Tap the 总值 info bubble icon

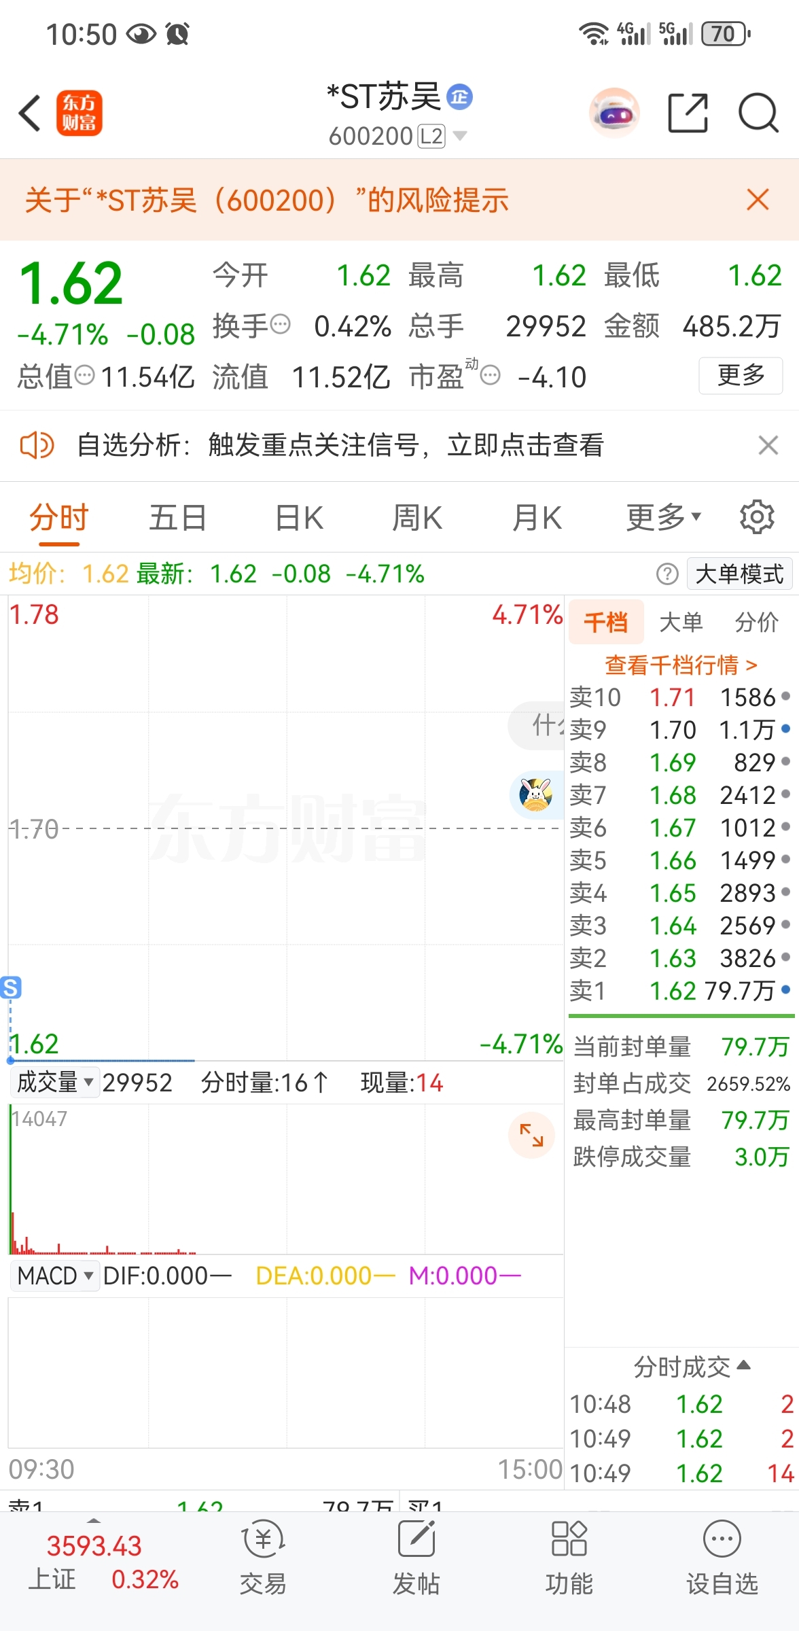[x=84, y=375]
